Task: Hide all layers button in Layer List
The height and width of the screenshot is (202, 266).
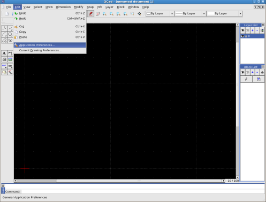Action: 248,30
